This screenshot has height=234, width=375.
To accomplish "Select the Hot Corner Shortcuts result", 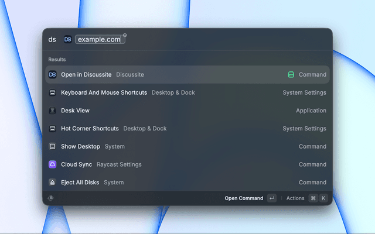I will (x=187, y=129).
